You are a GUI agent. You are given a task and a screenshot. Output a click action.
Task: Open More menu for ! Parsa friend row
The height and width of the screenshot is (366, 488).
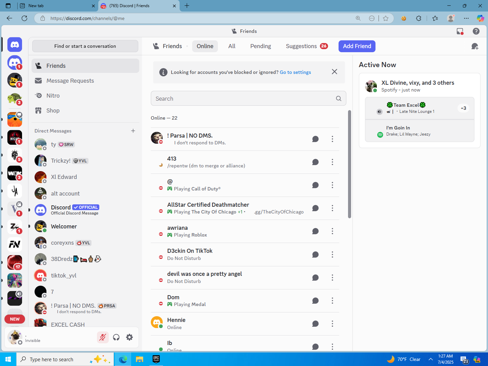pos(332,139)
